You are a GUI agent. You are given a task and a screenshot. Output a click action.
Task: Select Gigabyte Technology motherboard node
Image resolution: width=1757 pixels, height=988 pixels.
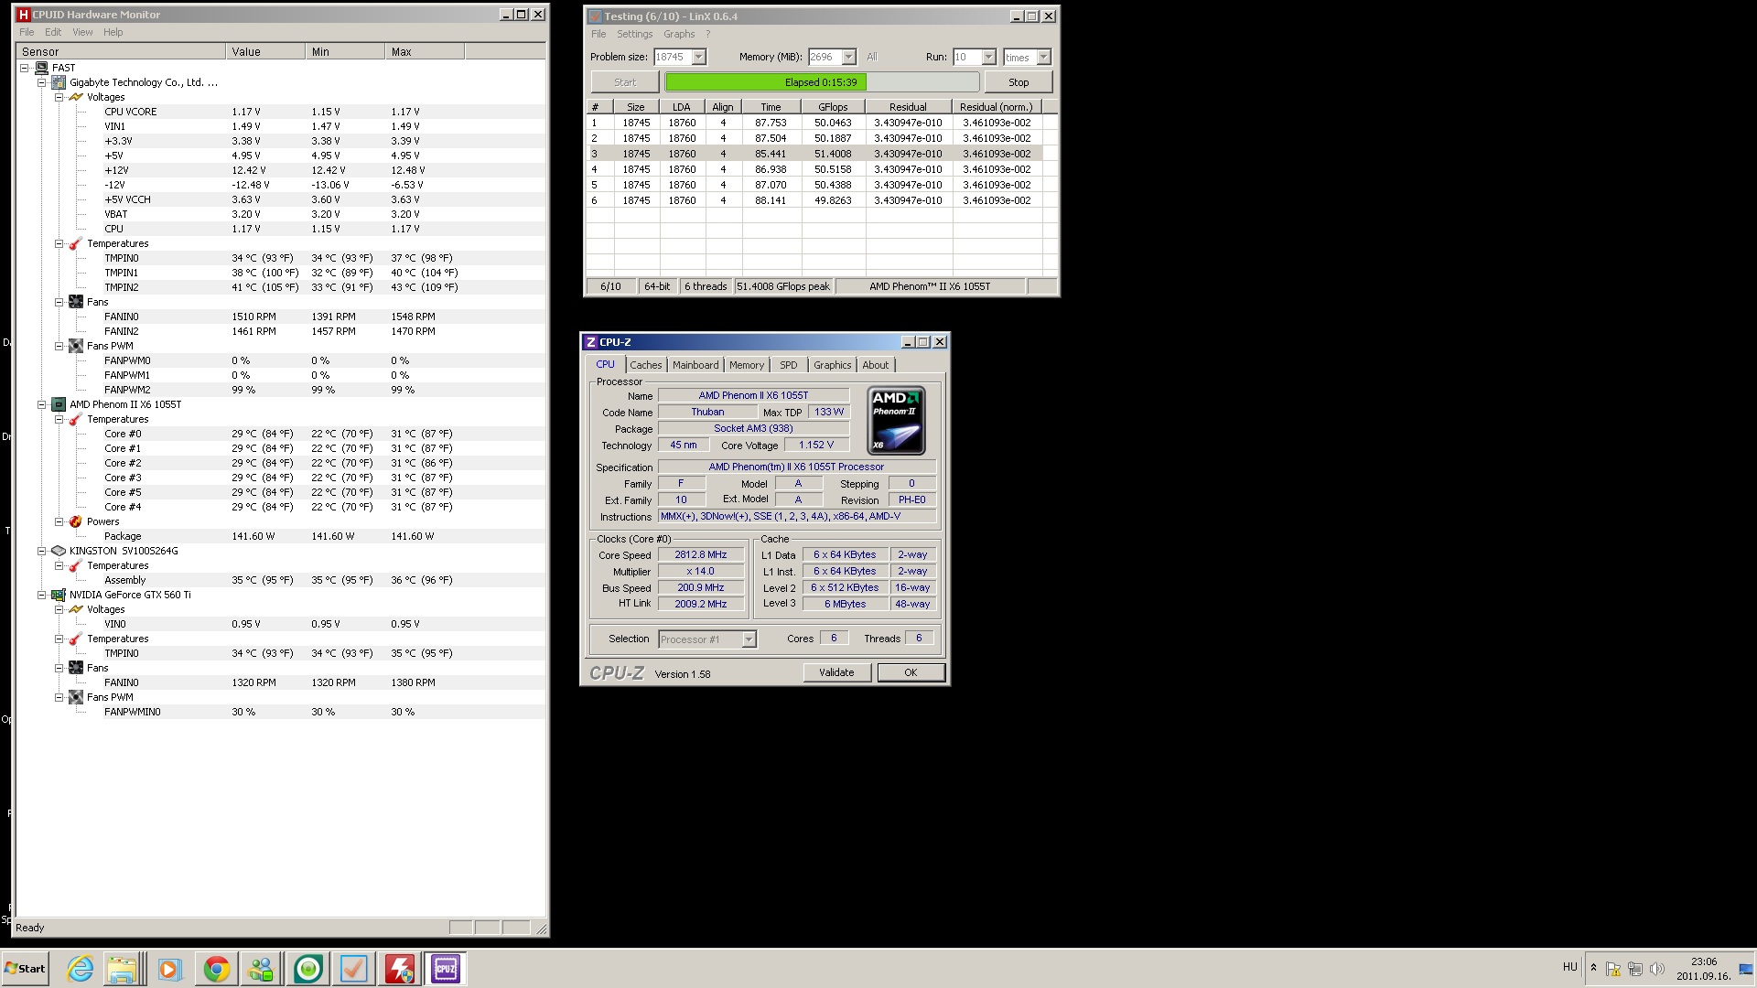point(143,82)
